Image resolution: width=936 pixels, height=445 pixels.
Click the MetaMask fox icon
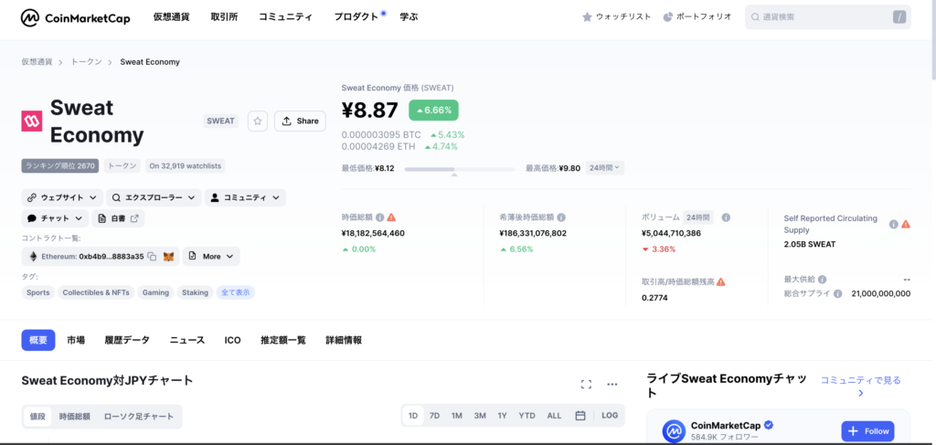[x=169, y=257]
